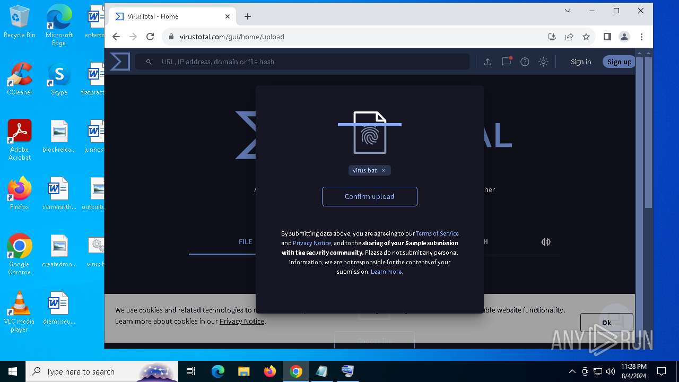Select the FILE tab
679x382 pixels.
245,241
